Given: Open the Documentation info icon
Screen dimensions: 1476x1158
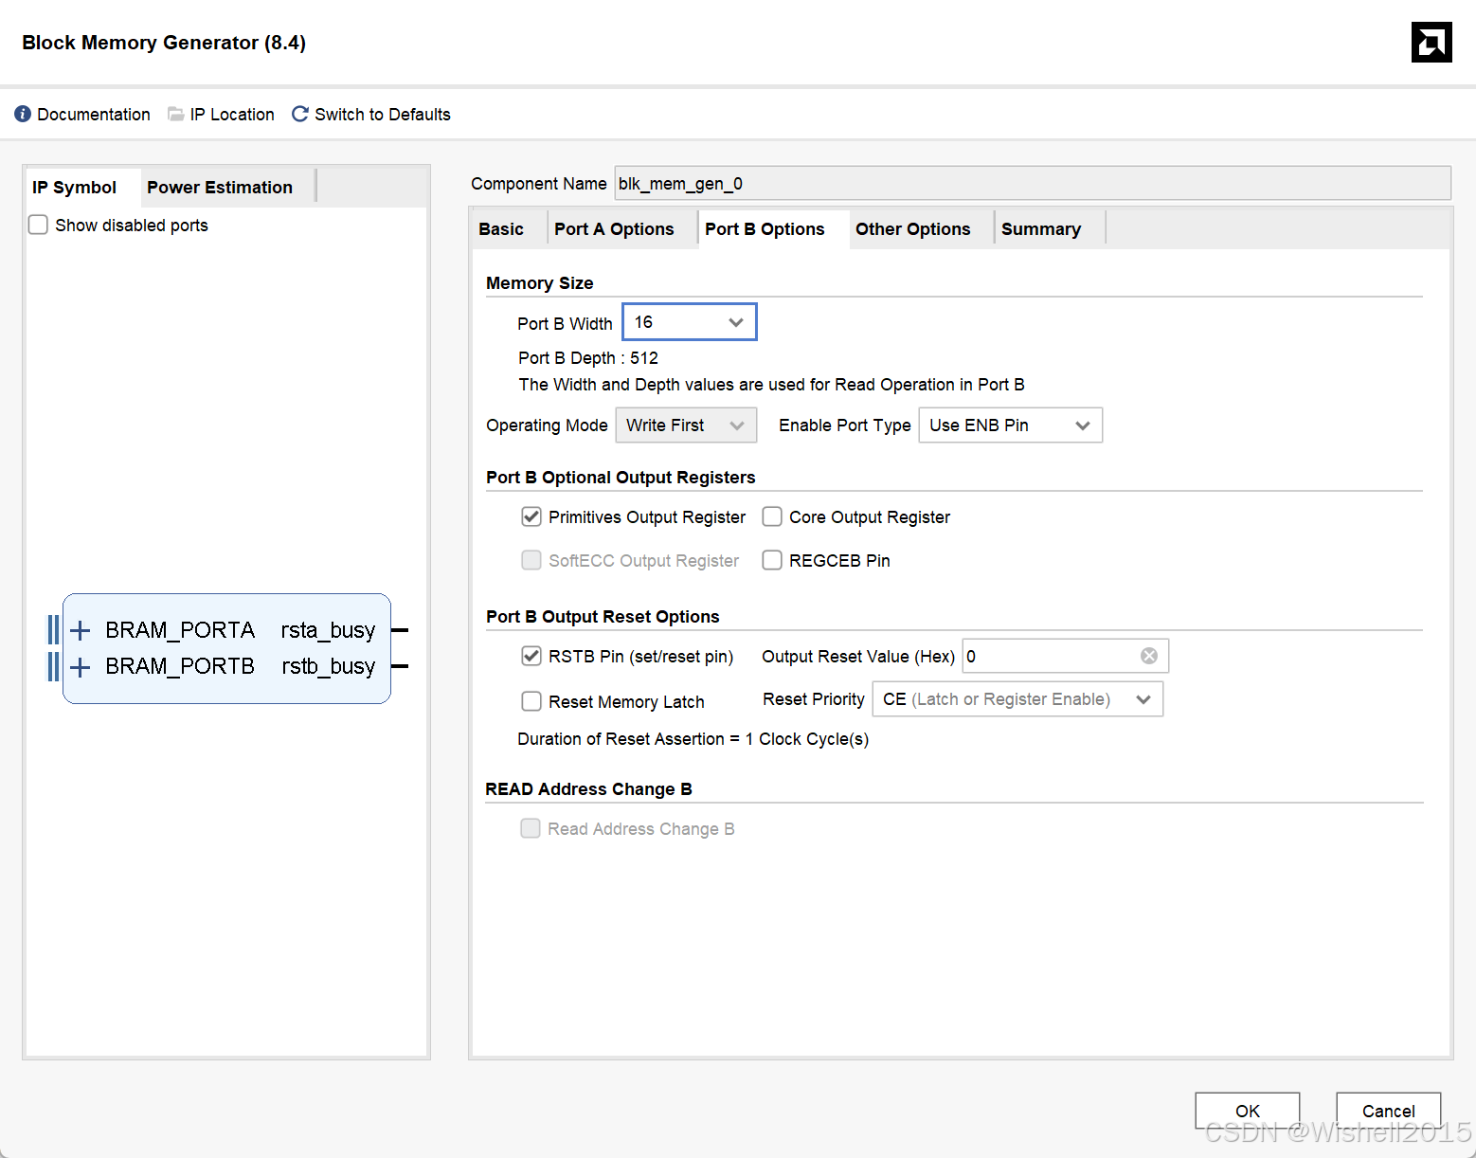Looking at the screenshot, I should pos(23,114).
